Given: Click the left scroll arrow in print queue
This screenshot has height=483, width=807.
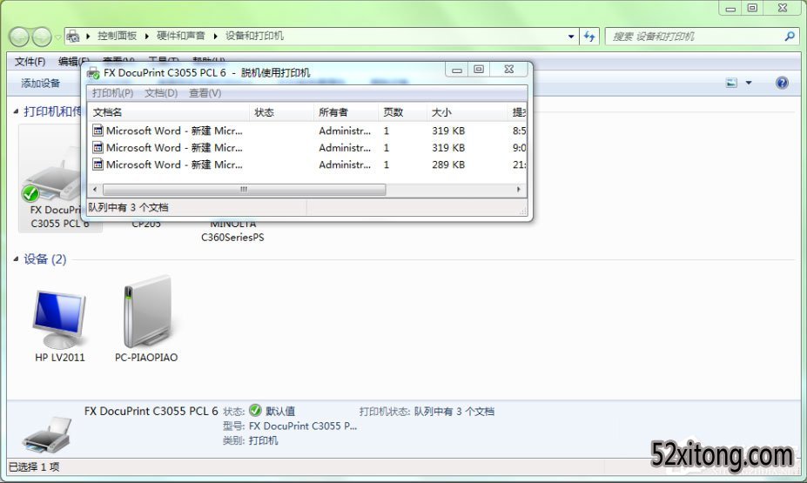Looking at the screenshot, I should (x=95, y=190).
